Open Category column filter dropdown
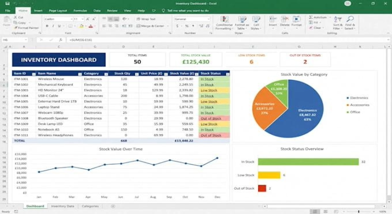The width and height of the screenshot is (392, 214). (106, 74)
